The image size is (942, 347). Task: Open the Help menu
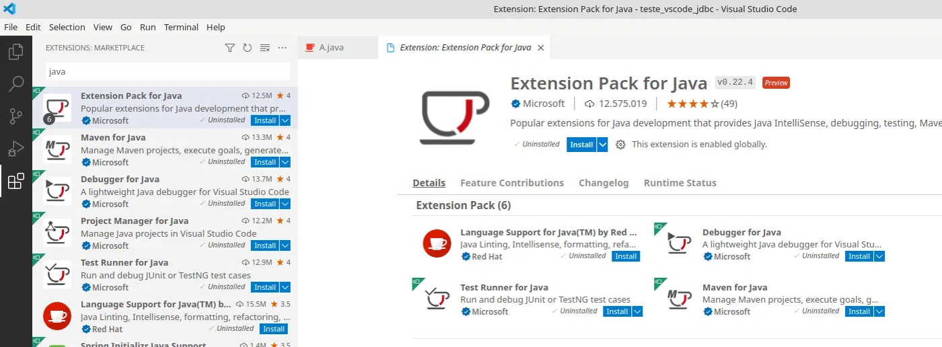click(216, 28)
